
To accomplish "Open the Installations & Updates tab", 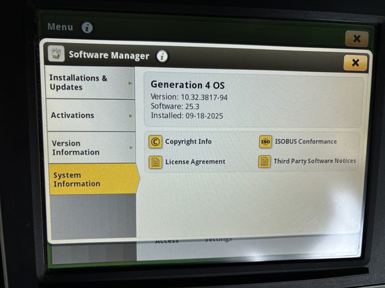I will tap(90, 83).
